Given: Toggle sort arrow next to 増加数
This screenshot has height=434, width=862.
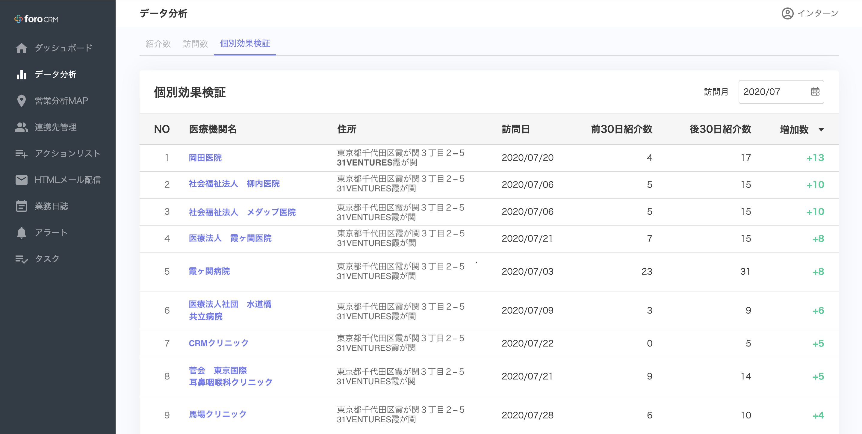Looking at the screenshot, I should [821, 129].
